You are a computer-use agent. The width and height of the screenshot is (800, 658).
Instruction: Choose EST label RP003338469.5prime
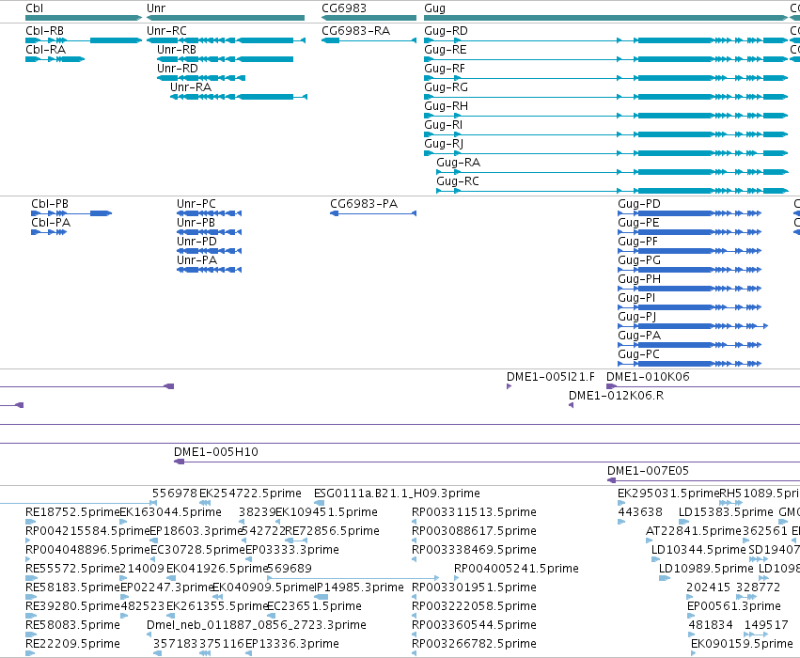pyautogui.click(x=474, y=550)
